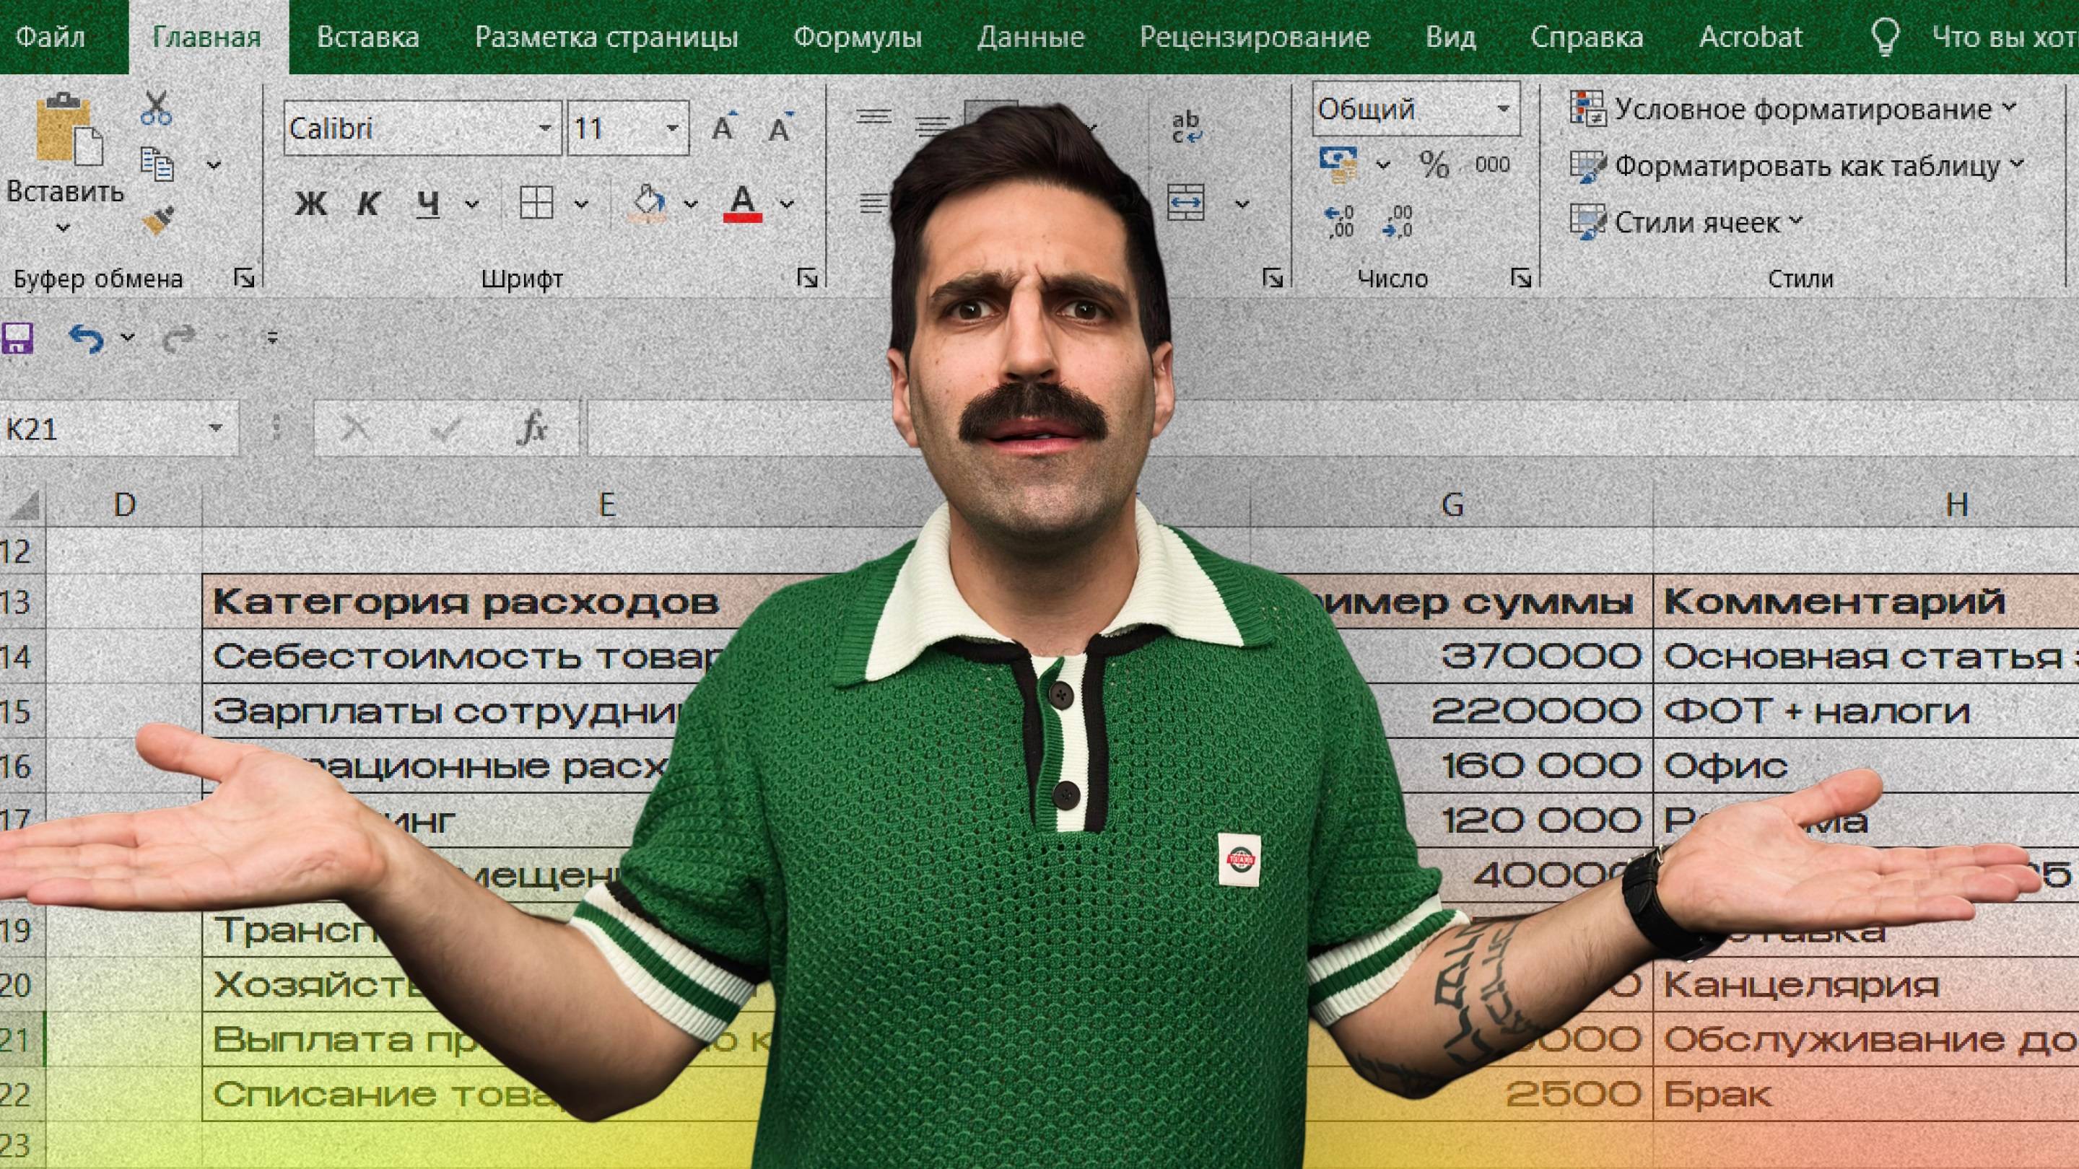2079x1169 pixels.
Task: Click the Format Painter brush icon
Action: (158, 221)
